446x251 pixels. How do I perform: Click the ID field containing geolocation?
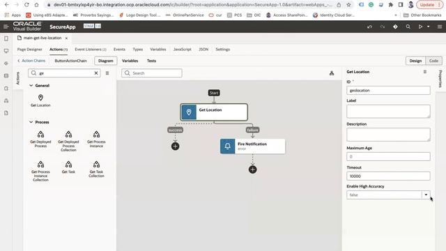point(388,91)
